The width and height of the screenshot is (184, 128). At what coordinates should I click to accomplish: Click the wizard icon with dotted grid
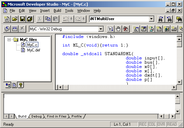(159, 29)
